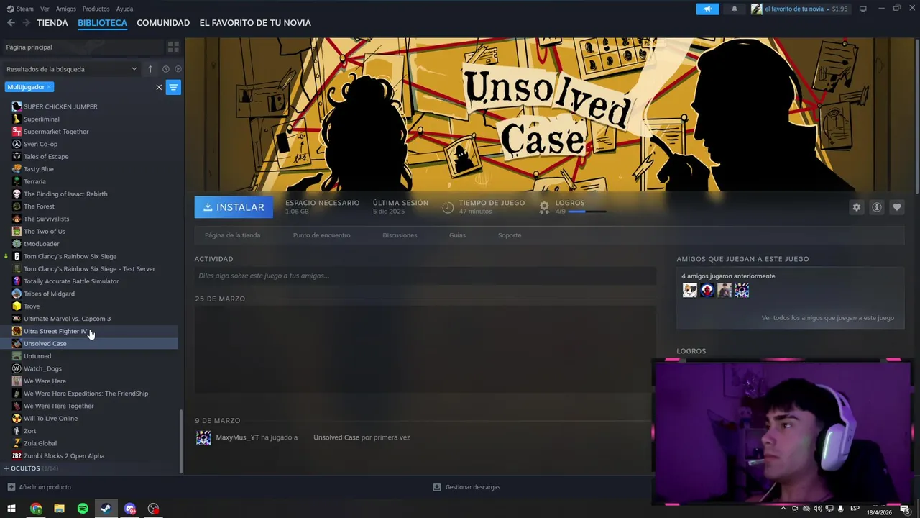This screenshot has width=920, height=518.
Task: Switch library to grid view icon
Action: (x=173, y=47)
